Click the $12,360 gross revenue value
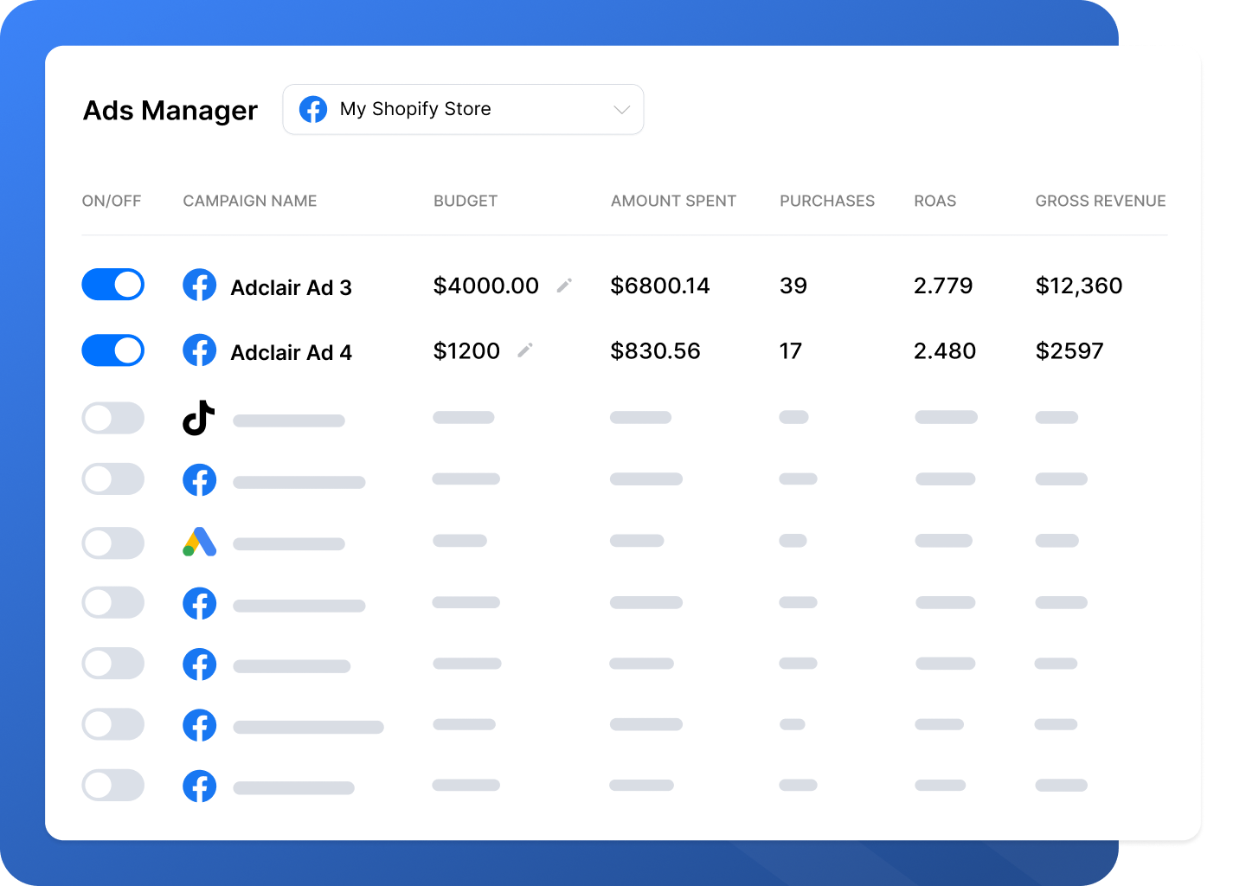 click(1079, 286)
